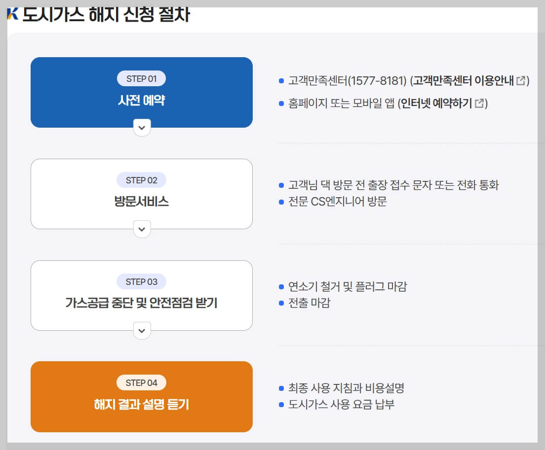Image resolution: width=545 pixels, height=450 pixels.
Task: Select the STEP 02 방문서비스 card
Action: point(142,194)
